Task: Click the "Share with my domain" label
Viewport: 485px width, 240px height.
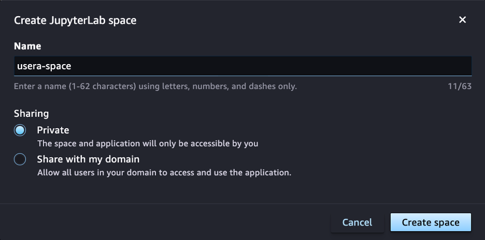Action: (x=88, y=159)
